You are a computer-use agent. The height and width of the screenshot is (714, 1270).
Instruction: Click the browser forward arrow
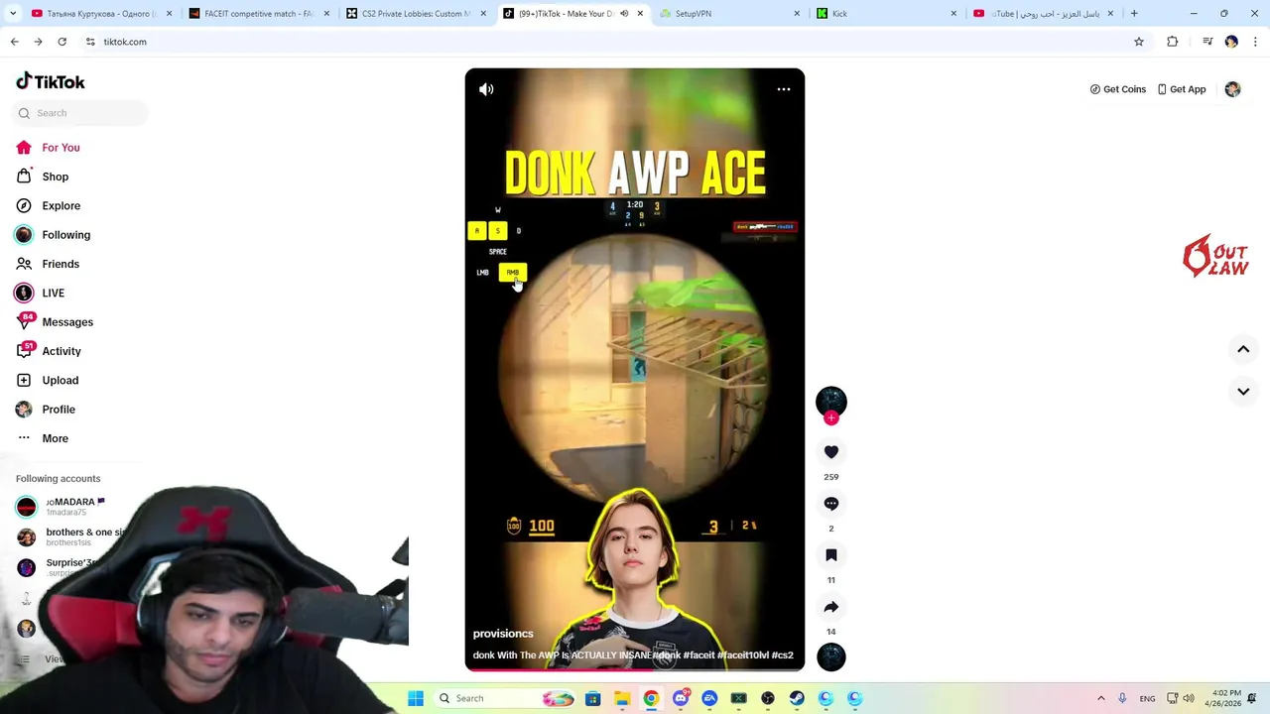(38, 42)
